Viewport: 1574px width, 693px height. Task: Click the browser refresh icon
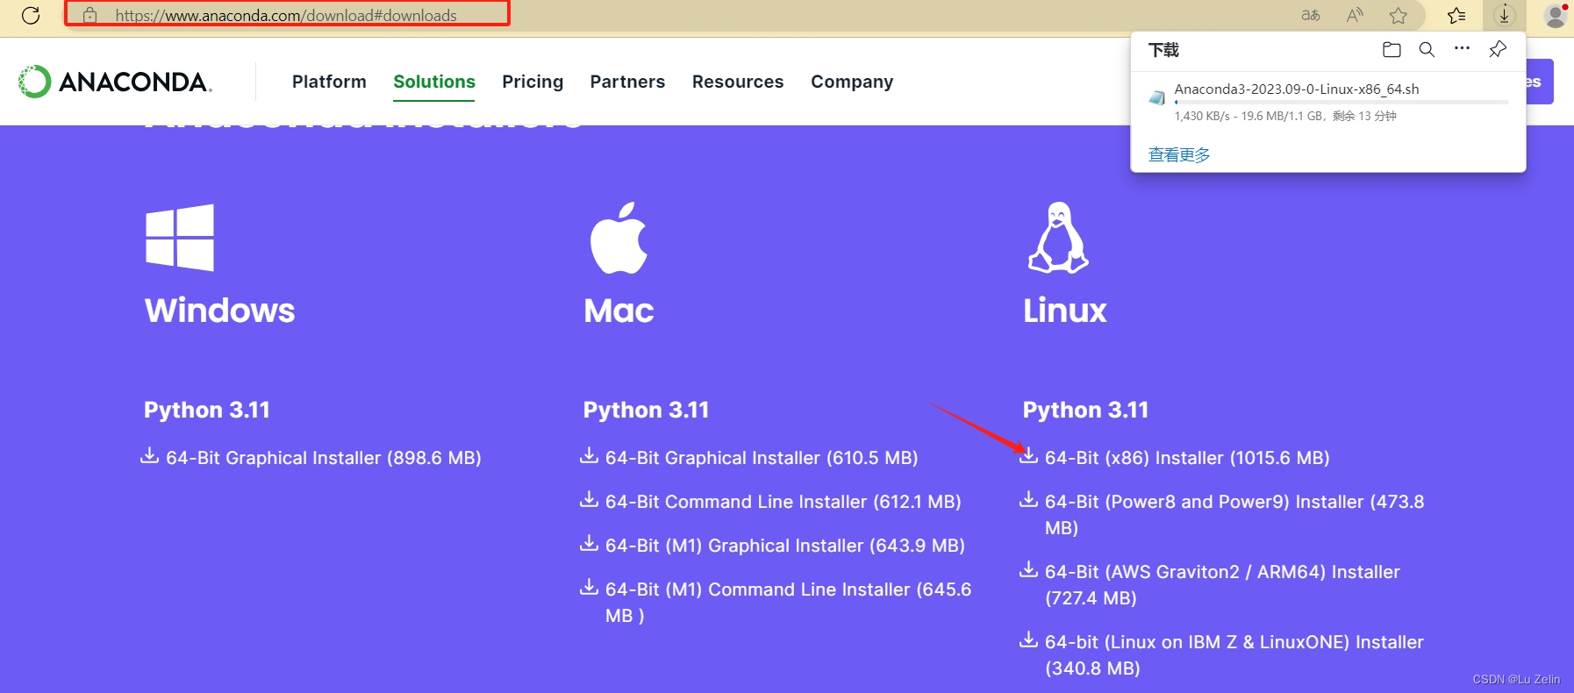click(x=31, y=15)
